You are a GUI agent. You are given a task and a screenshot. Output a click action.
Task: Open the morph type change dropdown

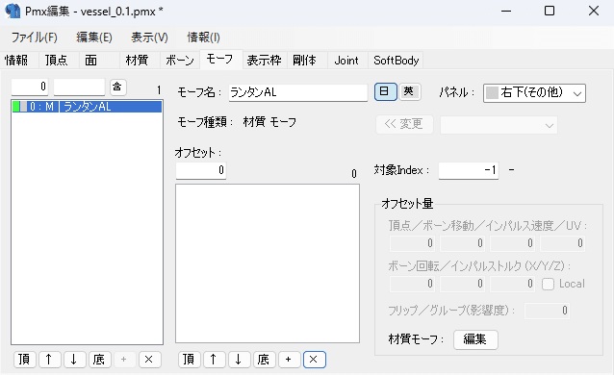(499, 125)
